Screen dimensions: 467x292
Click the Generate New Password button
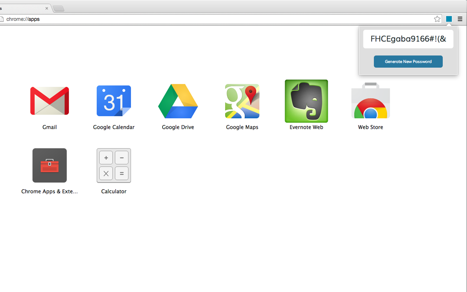tap(408, 62)
